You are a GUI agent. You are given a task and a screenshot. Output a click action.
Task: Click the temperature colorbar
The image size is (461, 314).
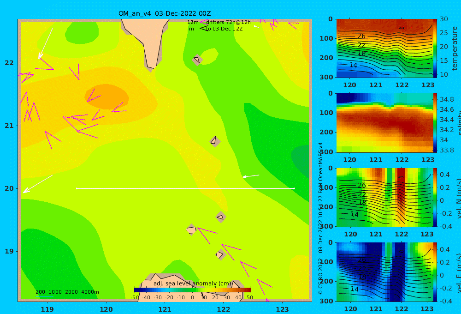point(435,48)
